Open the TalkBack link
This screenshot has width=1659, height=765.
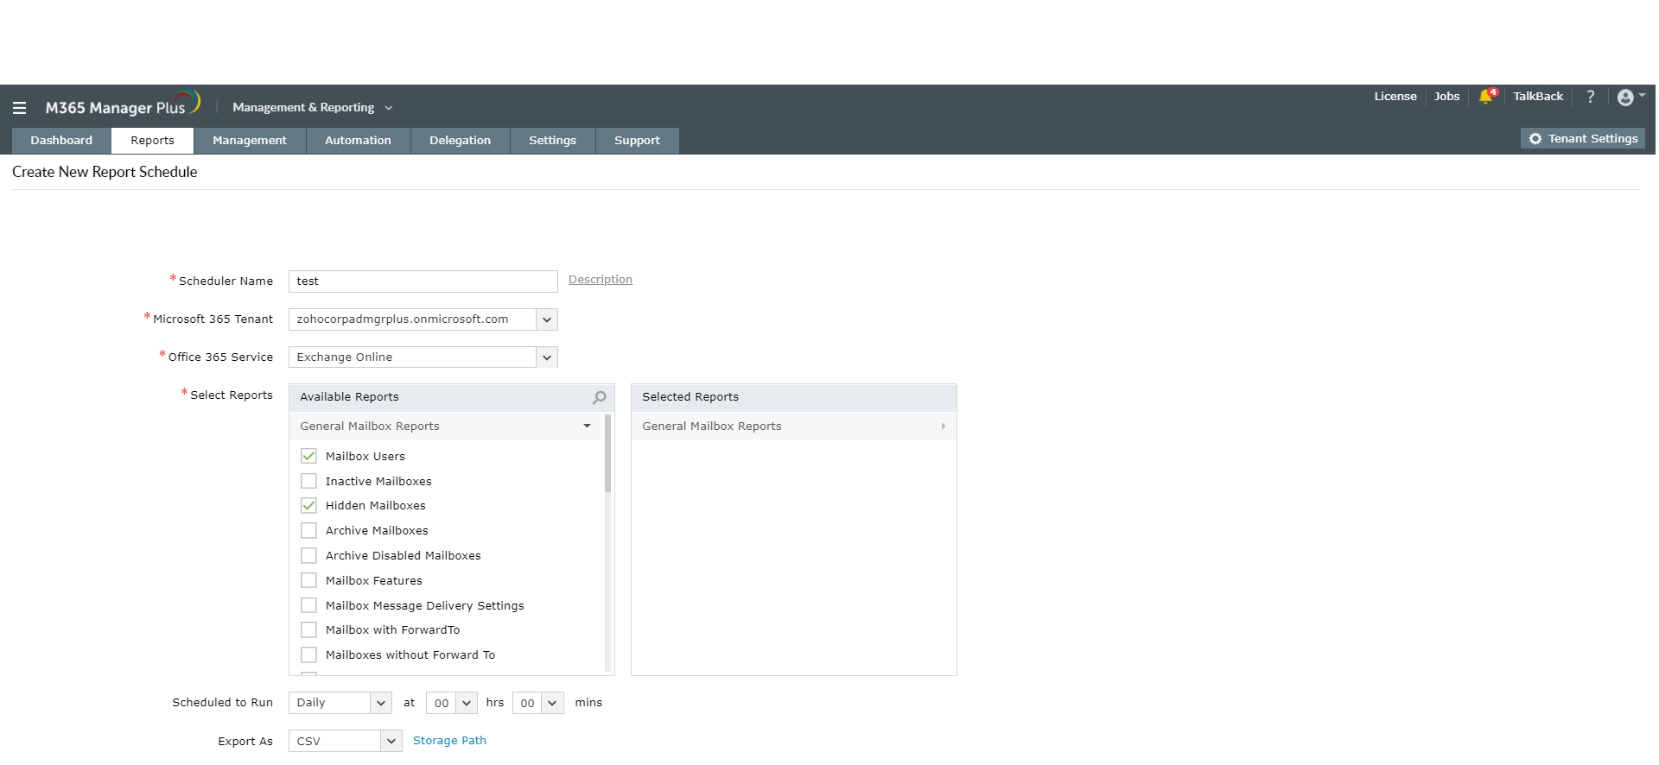click(1538, 97)
